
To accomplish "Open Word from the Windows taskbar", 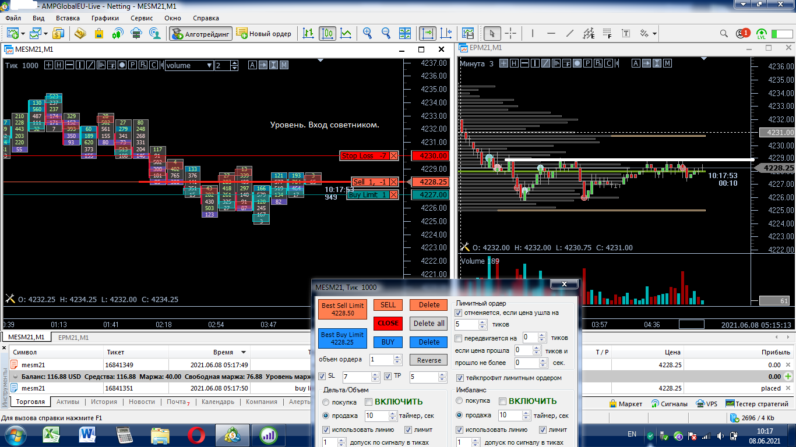I will pos(88,434).
